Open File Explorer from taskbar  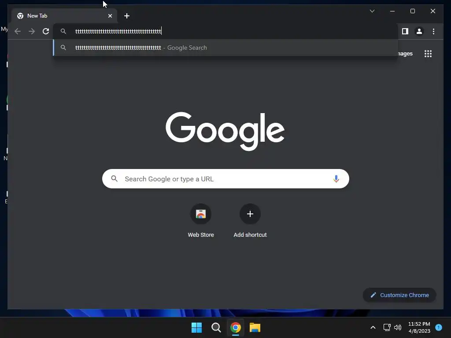click(x=255, y=327)
